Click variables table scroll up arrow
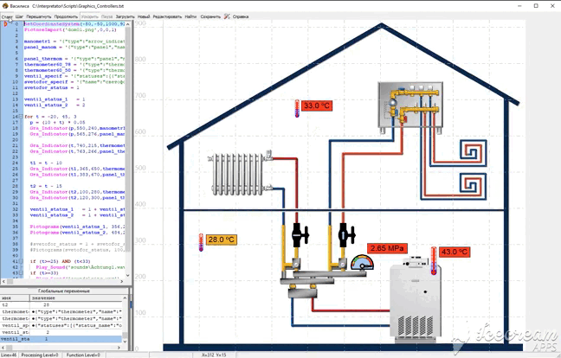Screen dimensions: 561x358 click(x=125, y=297)
